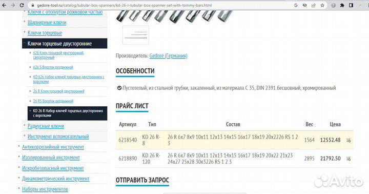Click ОТПРАВИТЬ ЗАПРОС heading
Image resolution: width=369 pixels, height=194 pixels.
(142, 180)
